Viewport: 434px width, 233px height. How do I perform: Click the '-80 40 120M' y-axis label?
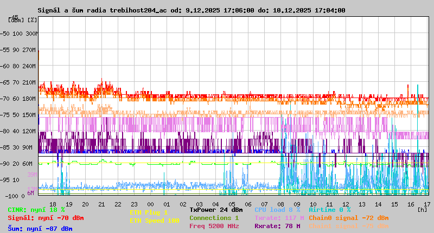pyautogui.click(x=18, y=131)
